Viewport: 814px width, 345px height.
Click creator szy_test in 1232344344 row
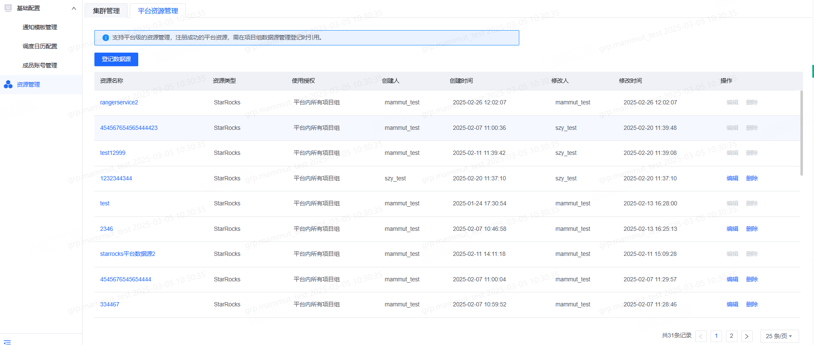(x=395, y=178)
